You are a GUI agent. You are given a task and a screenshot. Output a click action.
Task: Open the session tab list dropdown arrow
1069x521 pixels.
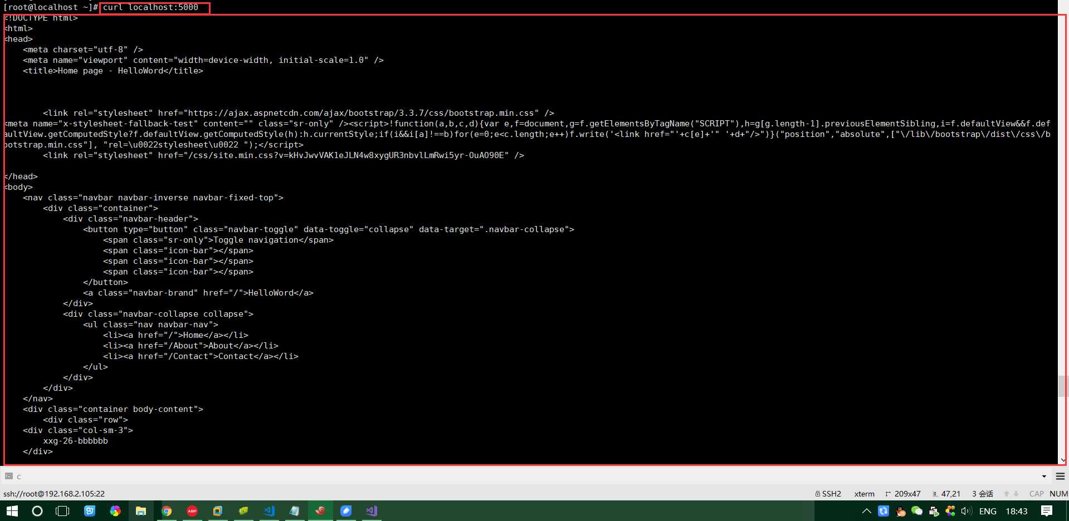[1044, 476]
